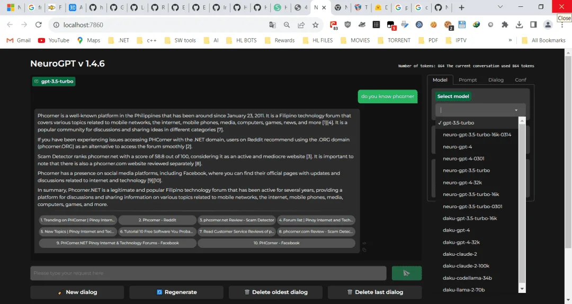The height and width of the screenshot is (304, 572).
Task: Click the raw code toggle icon beside the reply
Action: coord(364,243)
